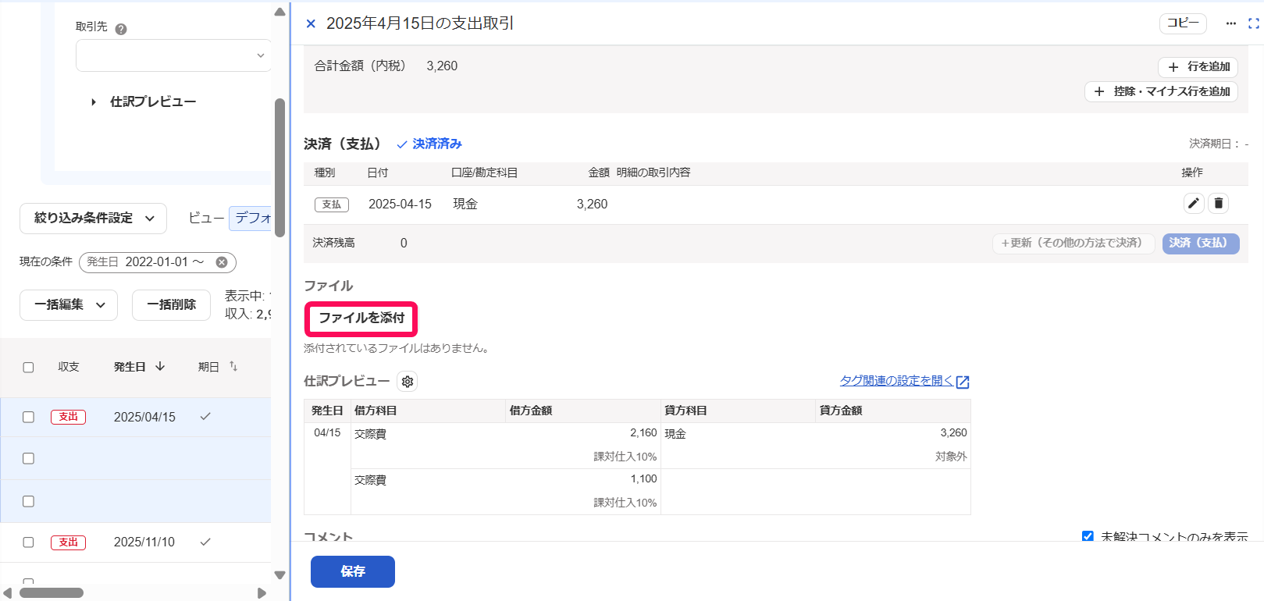The width and height of the screenshot is (1264, 601).
Task: Click 控除・マイナス行を追加 button
Action: tap(1161, 91)
